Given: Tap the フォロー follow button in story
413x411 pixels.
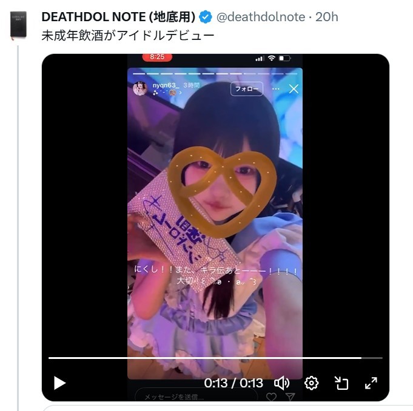Looking at the screenshot, I should pyautogui.click(x=247, y=89).
